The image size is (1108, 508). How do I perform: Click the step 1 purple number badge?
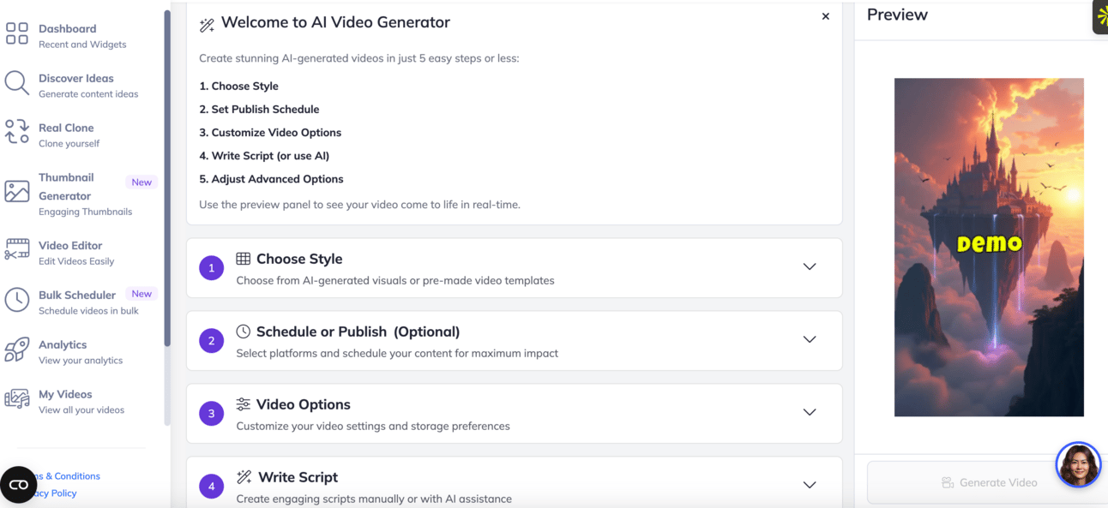(212, 268)
